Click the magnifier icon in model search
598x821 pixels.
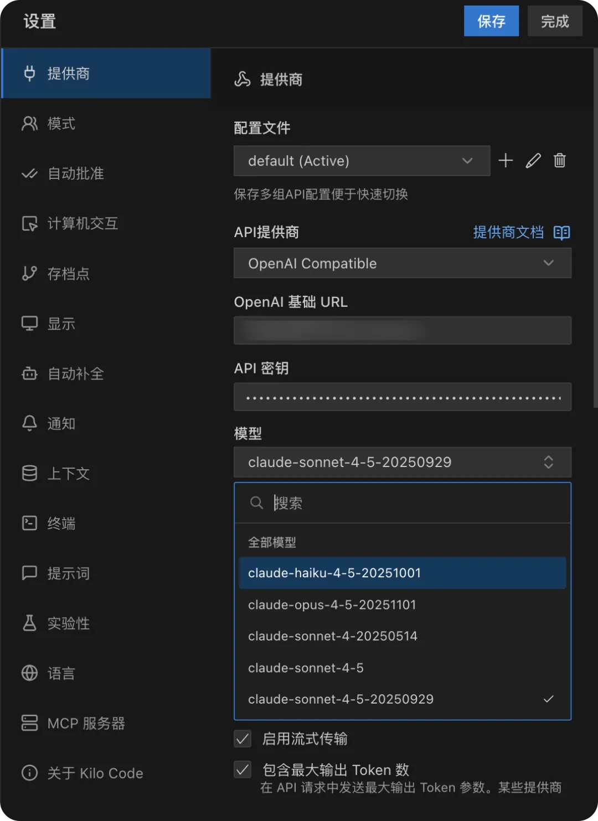pos(256,502)
